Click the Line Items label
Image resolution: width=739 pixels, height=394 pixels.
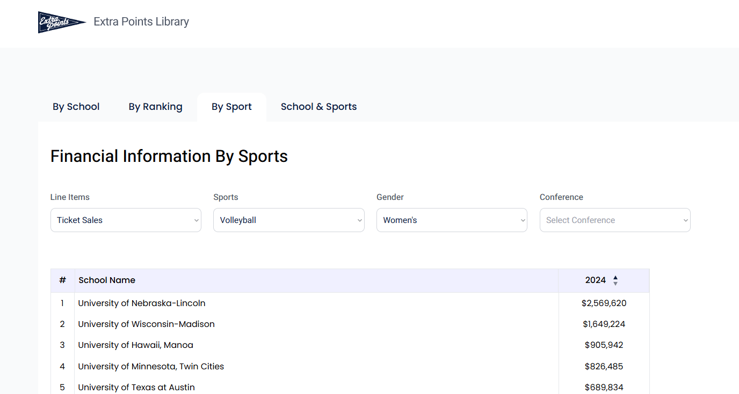tap(70, 197)
